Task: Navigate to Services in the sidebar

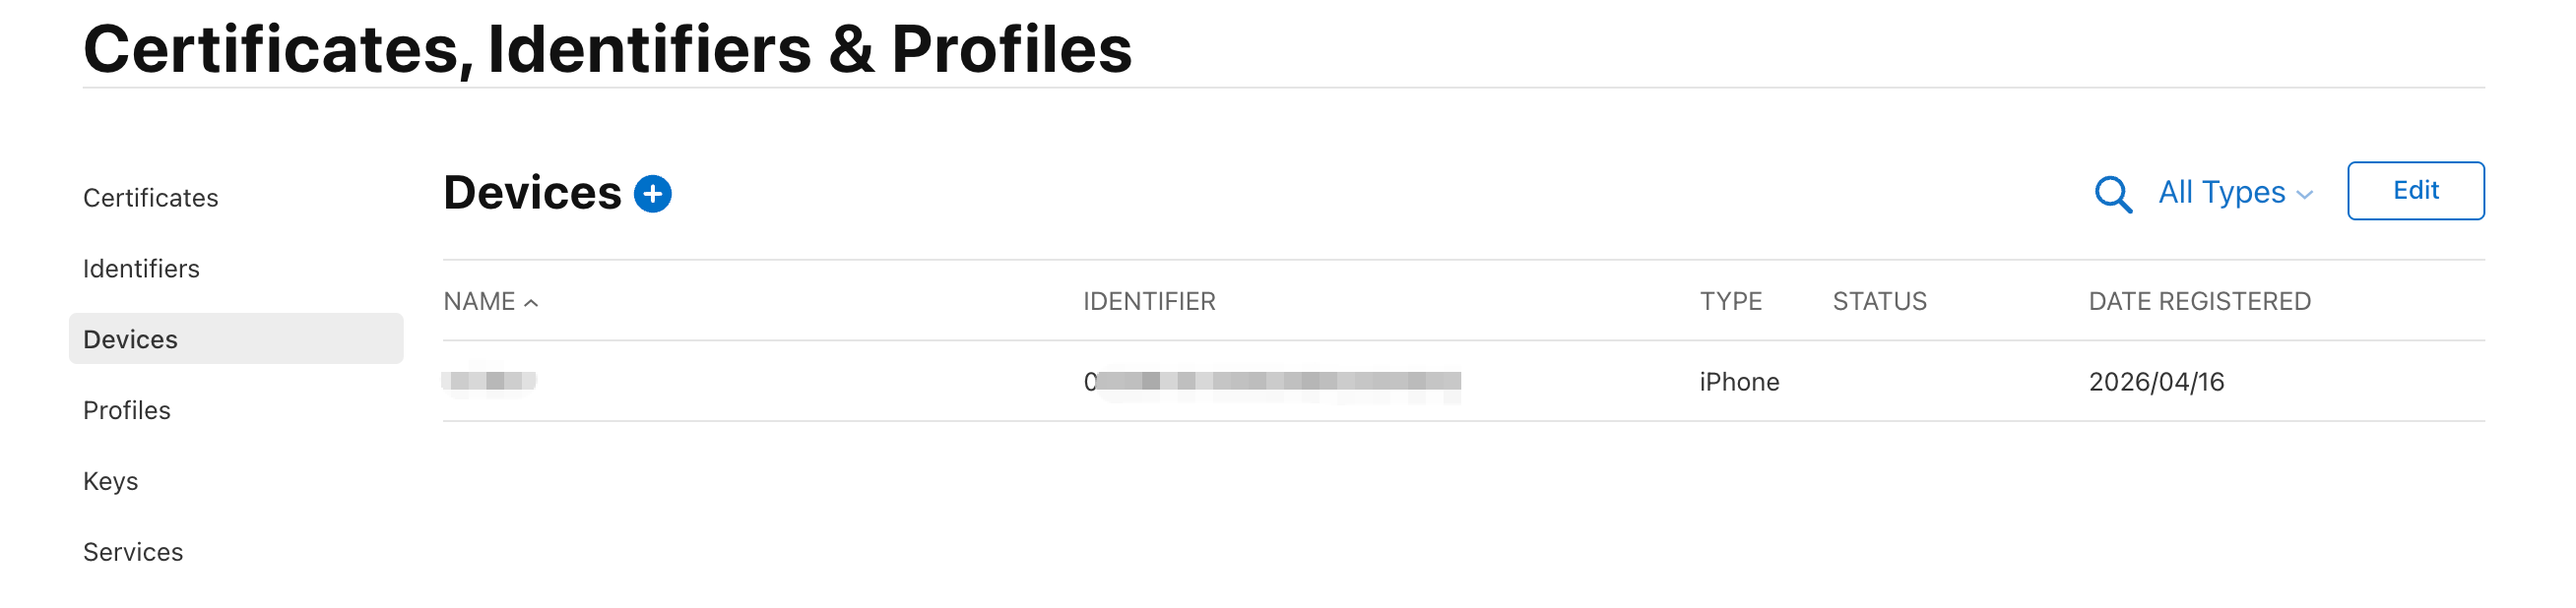Action: click(133, 552)
